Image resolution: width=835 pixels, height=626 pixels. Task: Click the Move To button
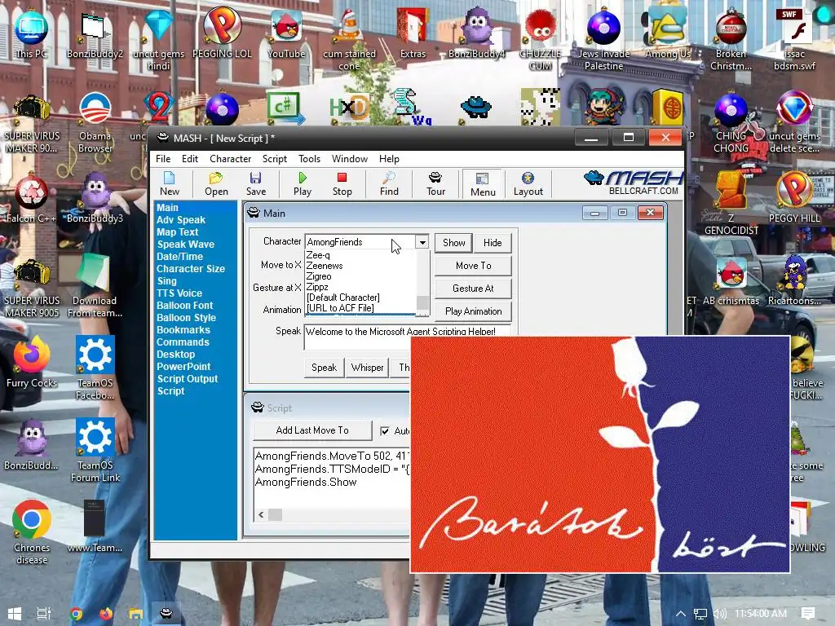coord(474,266)
